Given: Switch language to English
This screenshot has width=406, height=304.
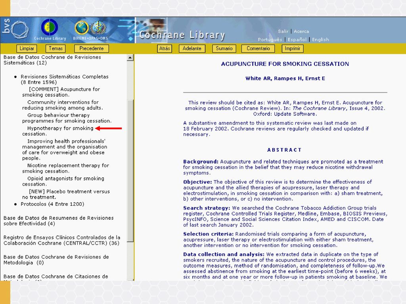Looking at the screenshot, I should [x=320, y=40].
